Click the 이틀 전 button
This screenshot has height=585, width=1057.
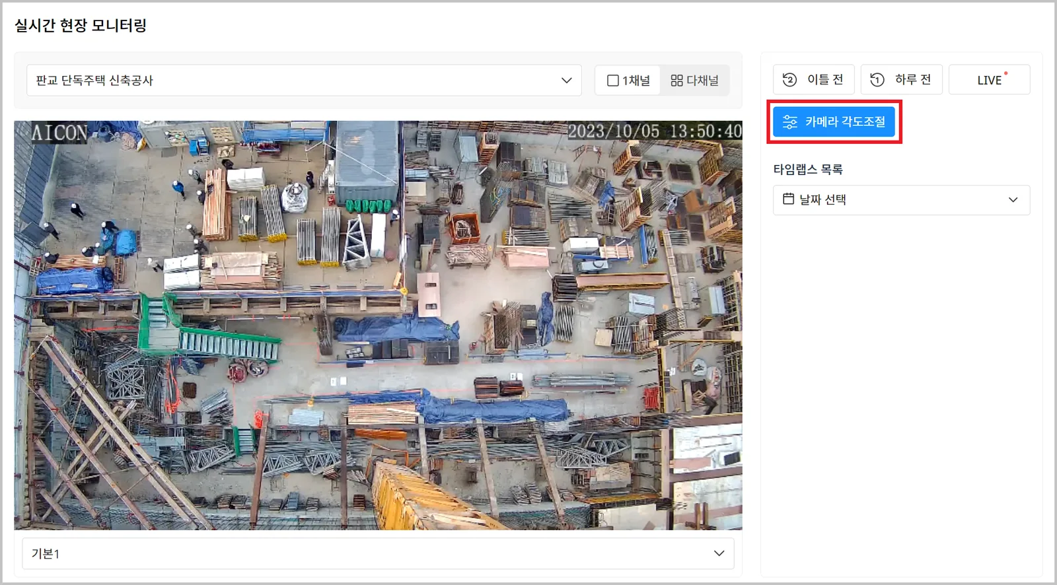(x=814, y=80)
